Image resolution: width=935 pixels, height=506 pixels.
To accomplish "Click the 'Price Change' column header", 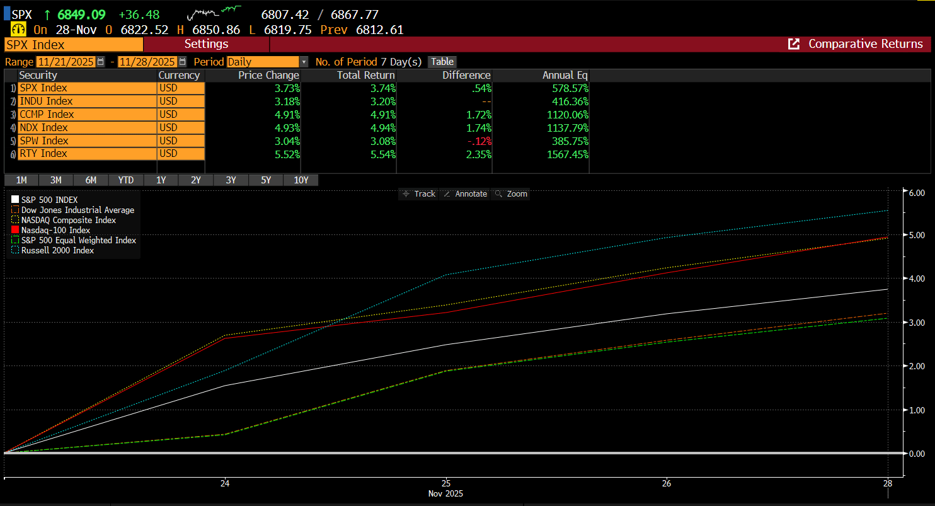I will pos(268,75).
